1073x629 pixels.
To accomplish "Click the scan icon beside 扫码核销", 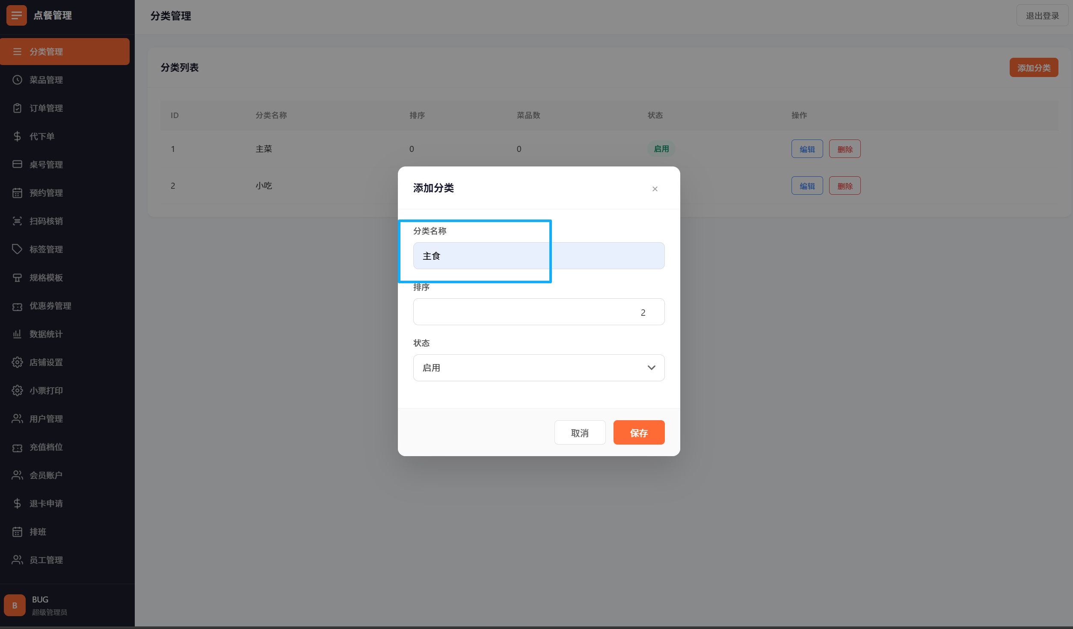I will pyautogui.click(x=17, y=221).
